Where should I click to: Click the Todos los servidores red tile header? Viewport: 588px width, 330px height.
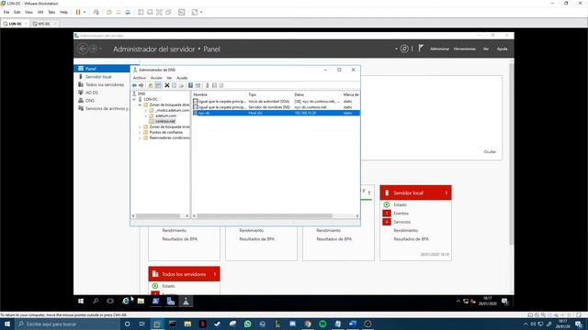[184, 274]
